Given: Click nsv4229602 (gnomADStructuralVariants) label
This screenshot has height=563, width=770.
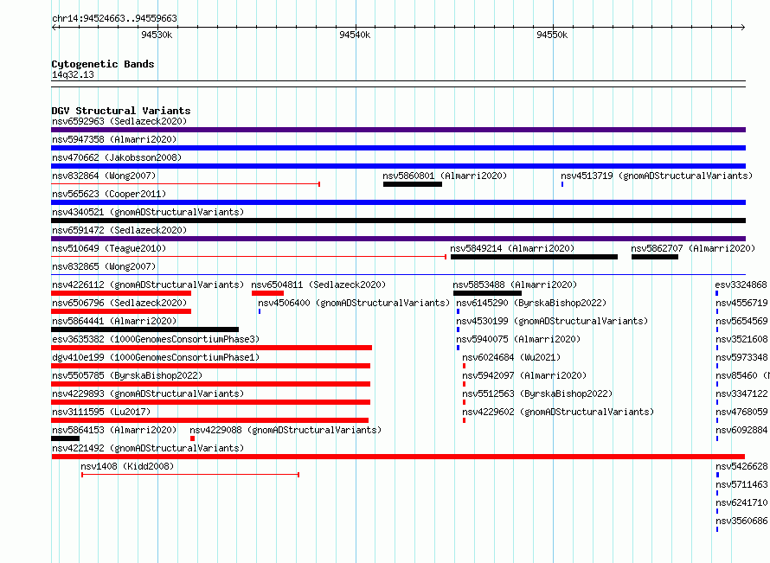Looking at the screenshot, I should [558, 412].
